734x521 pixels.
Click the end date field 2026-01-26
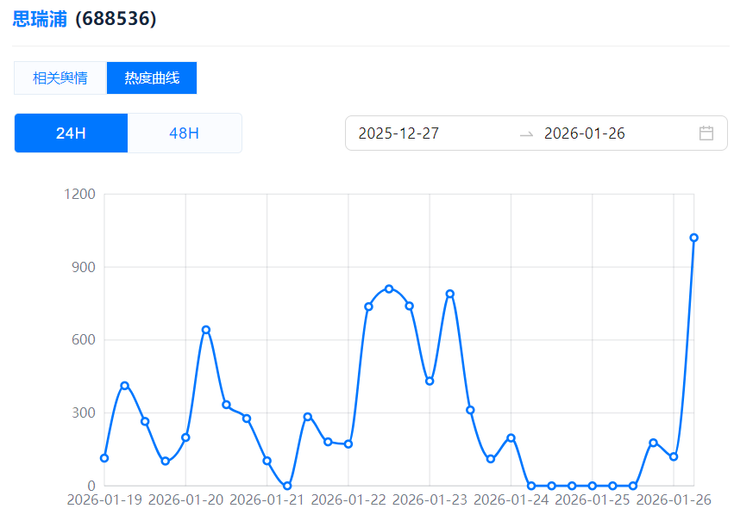pyautogui.click(x=584, y=133)
